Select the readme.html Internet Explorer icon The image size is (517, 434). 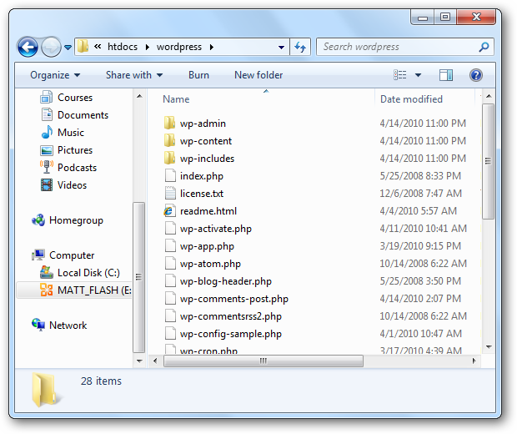click(x=168, y=210)
